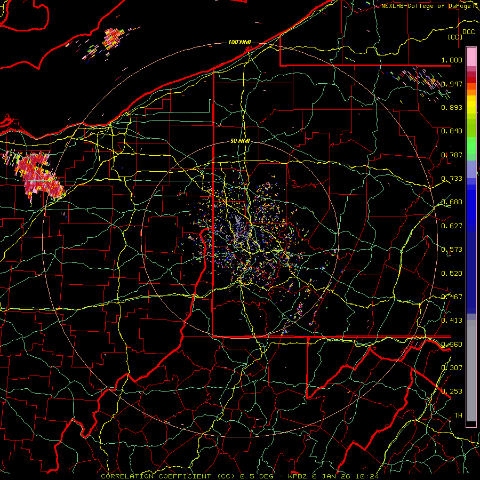The height and width of the screenshot is (480, 480).
Task: Click the 0.947 value on the legend
Action: [452, 84]
